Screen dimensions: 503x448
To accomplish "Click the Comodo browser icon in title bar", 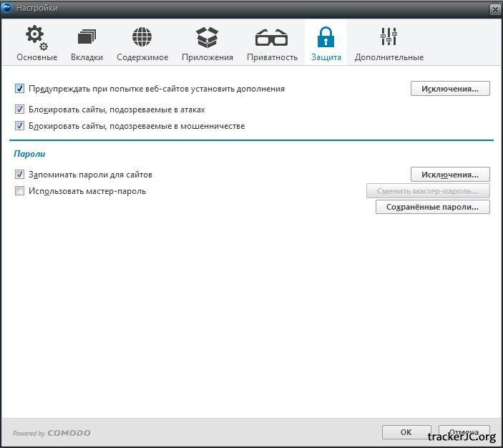I will pos(7,8).
